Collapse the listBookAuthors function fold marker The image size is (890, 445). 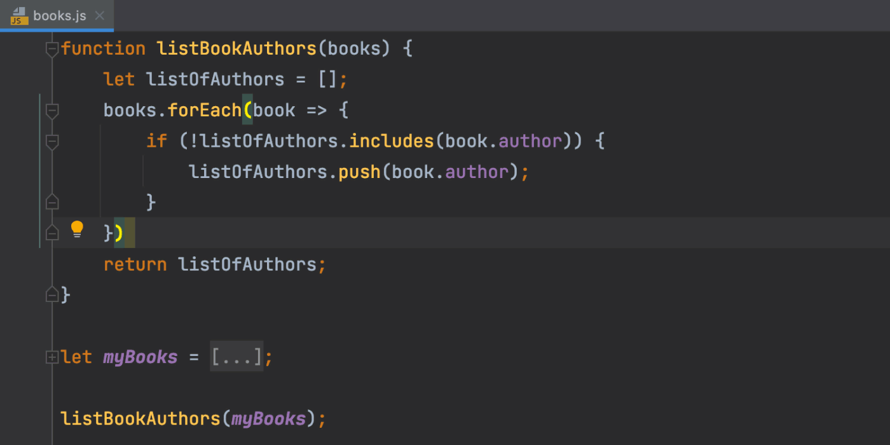point(52,49)
